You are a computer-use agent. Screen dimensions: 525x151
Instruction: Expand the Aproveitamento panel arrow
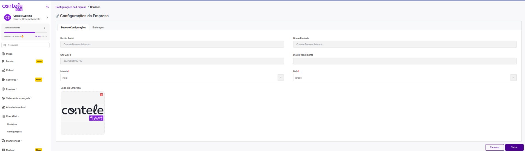point(45,28)
